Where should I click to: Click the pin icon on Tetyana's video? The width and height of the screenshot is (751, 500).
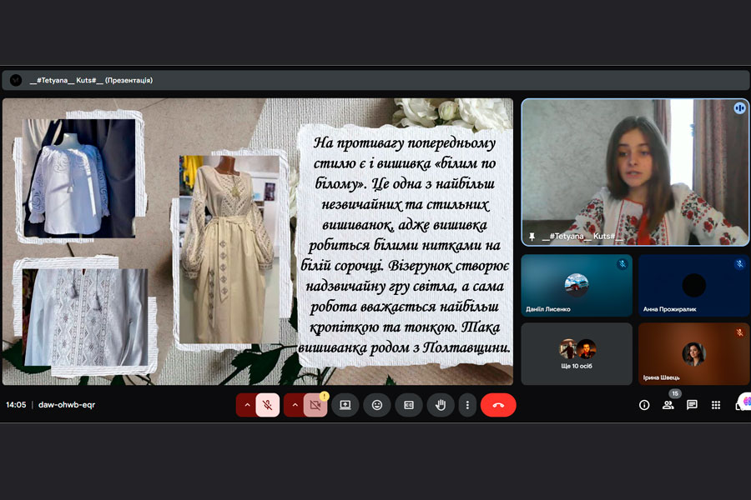point(532,237)
